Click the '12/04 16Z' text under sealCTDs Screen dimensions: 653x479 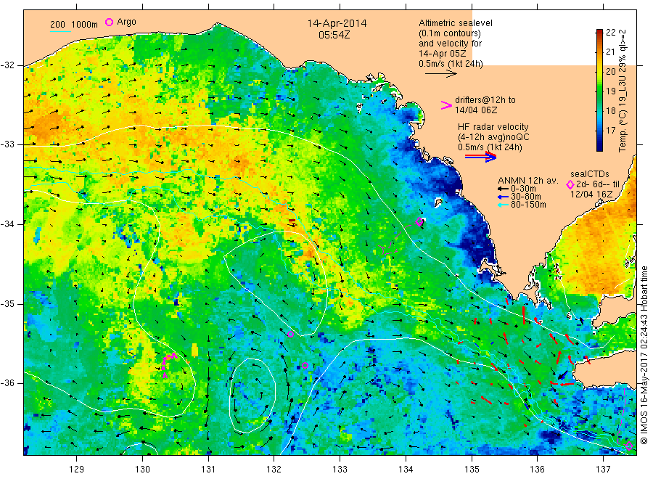(x=591, y=195)
